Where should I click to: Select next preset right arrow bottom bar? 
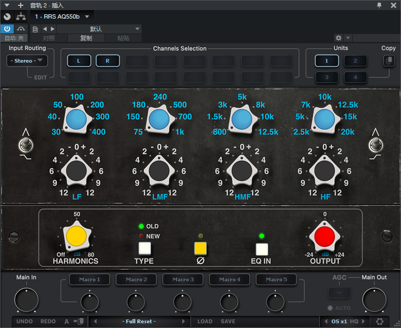pos(184,321)
